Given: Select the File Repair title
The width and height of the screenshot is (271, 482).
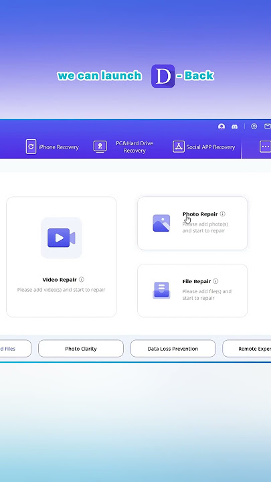Looking at the screenshot, I should pos(197,282).
